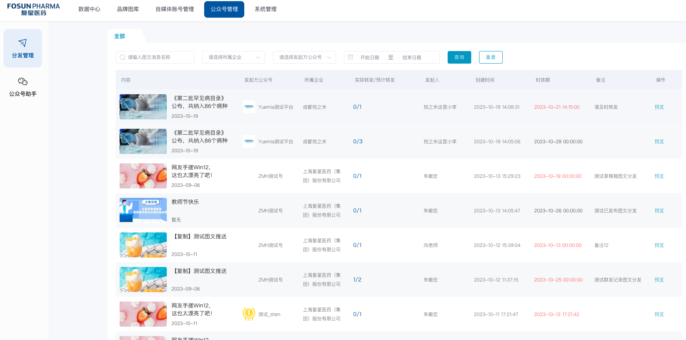Open lab thumbnail in 0/3 row
This screenshot has height=340, width=686.
coord(143,141)
